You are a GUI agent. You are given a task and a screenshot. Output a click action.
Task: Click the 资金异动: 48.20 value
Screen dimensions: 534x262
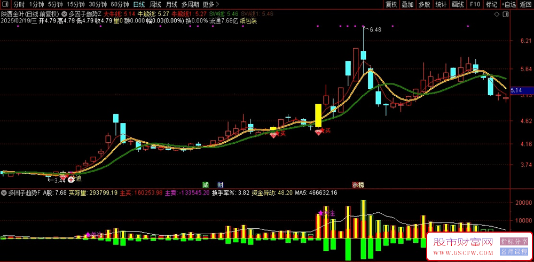coord(272,192)
